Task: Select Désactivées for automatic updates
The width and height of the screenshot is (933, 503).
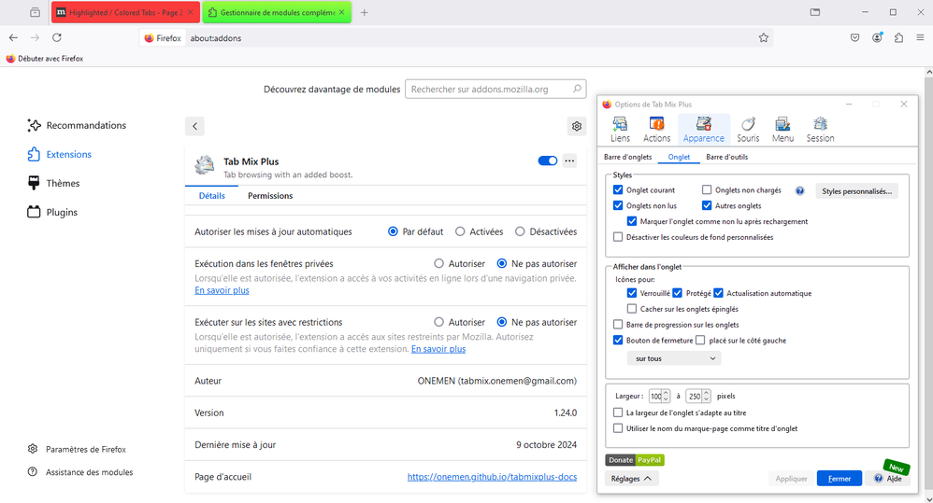Action: (520, 231)
